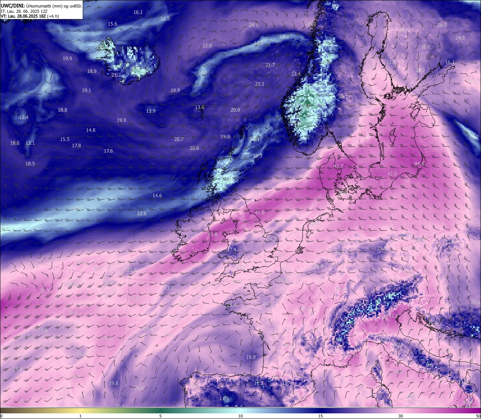
Task: Click the 44.4 value on the map
Action: coord(419,164)
